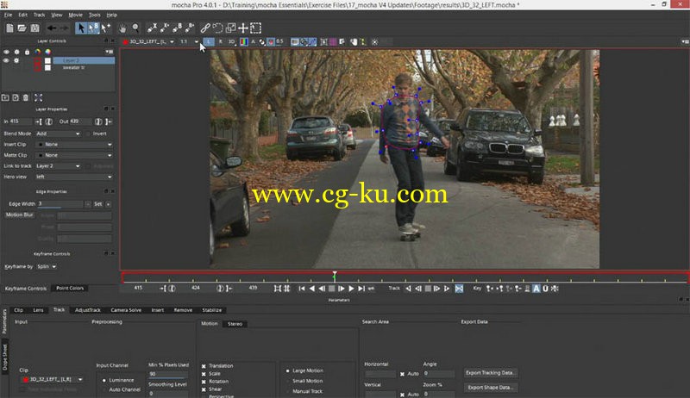Click the Play forward button
Image resolution: width=690 pixels, height=398 pixels.
[351, 289]
